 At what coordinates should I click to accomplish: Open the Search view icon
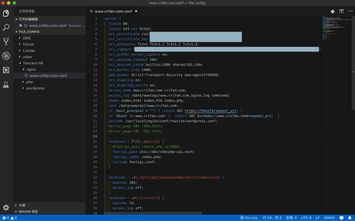[x=6, y=27]
